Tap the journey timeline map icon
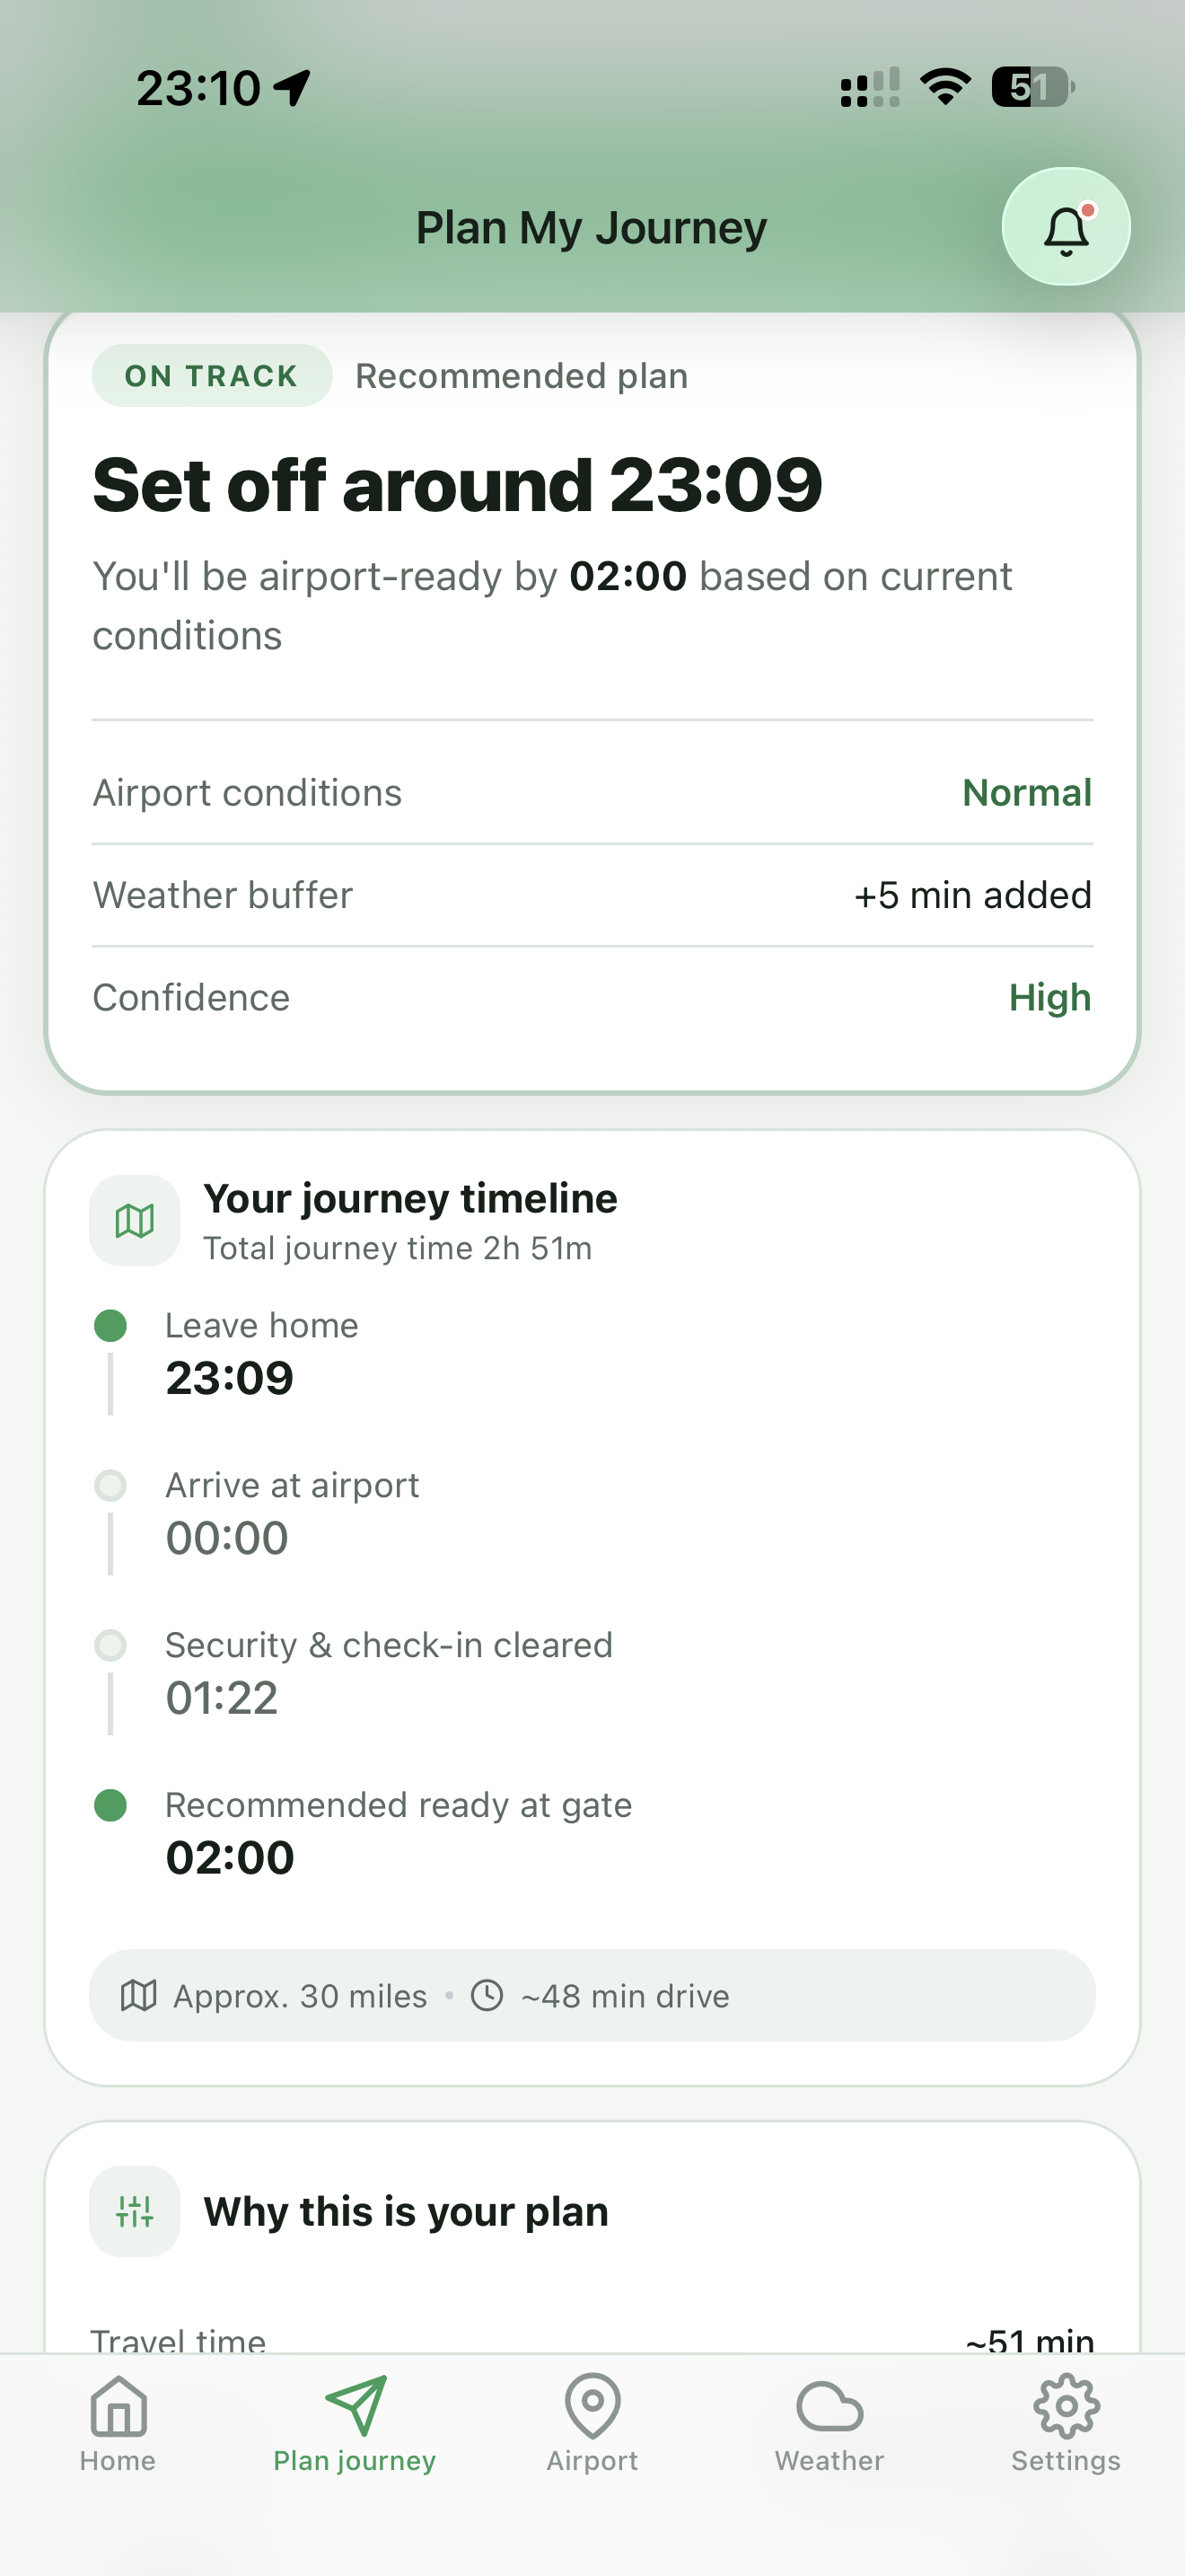Image resolution: width=1185 pixels, height=2576 pixels. click(x=135, y=1220)
